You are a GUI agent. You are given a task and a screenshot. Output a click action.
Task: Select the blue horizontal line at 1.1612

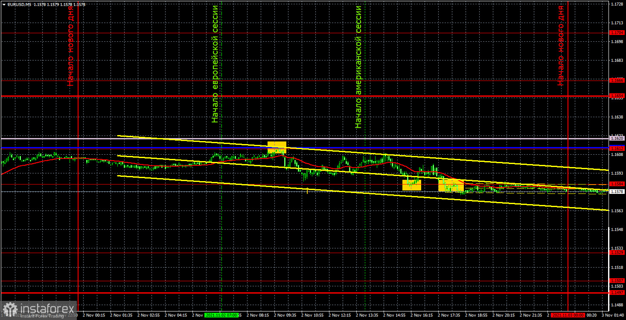305,148
